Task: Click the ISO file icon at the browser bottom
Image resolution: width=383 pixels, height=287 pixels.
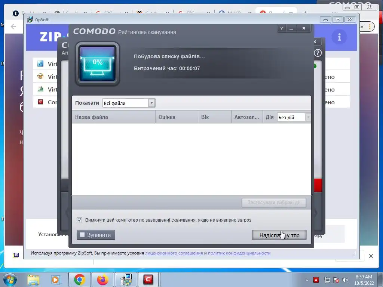Action: point(16,256)
